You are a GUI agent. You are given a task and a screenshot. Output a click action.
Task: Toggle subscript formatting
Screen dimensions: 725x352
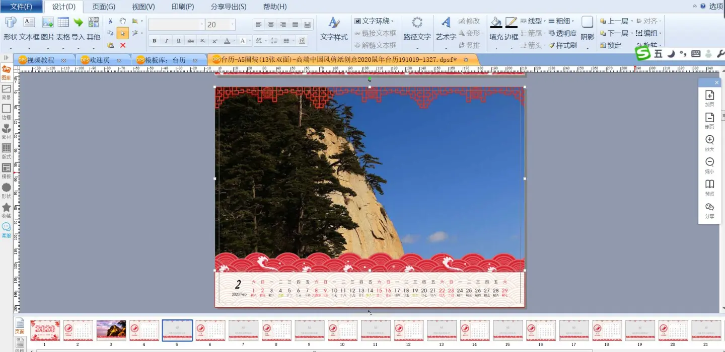202,41
